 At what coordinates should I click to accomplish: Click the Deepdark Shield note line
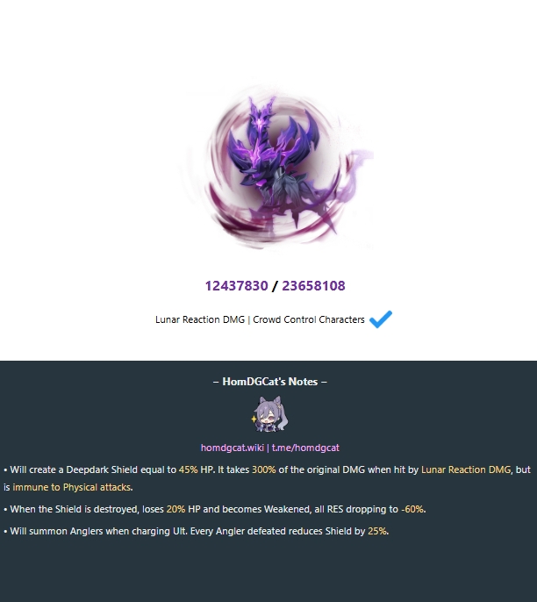coord(268,478)
